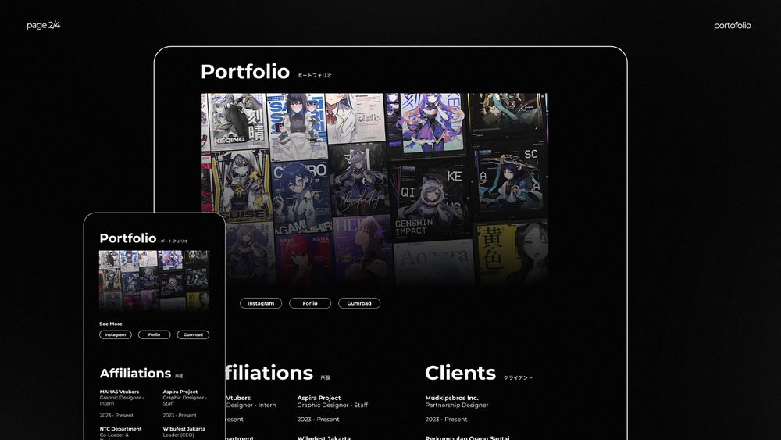Screen dimensions: 781x440
Task: Click the Gumroad button in the desktop mockup
Action: (359, 303)
